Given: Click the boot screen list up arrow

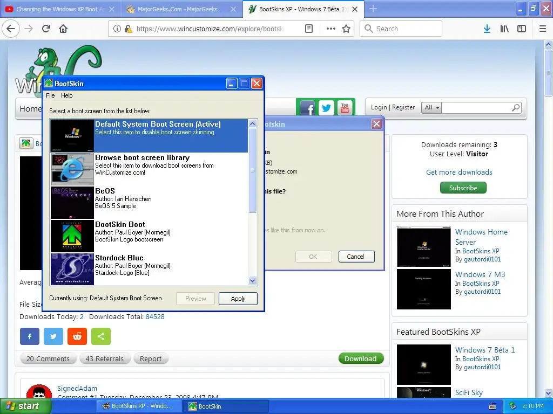Looking at the screenshot, I should point(253,123).
